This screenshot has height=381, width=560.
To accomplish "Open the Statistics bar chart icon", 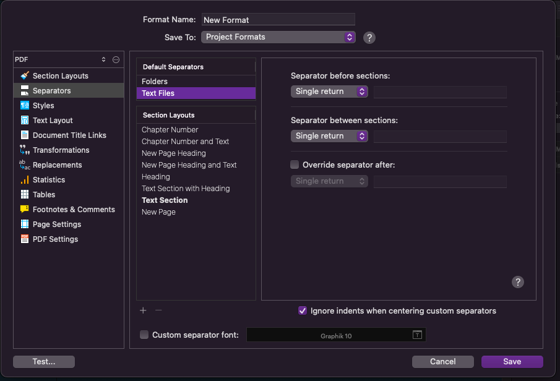I will pyautogui.click(x=25, y=179).
